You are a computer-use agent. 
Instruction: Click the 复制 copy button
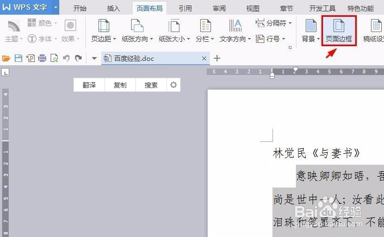pos(120,85)
